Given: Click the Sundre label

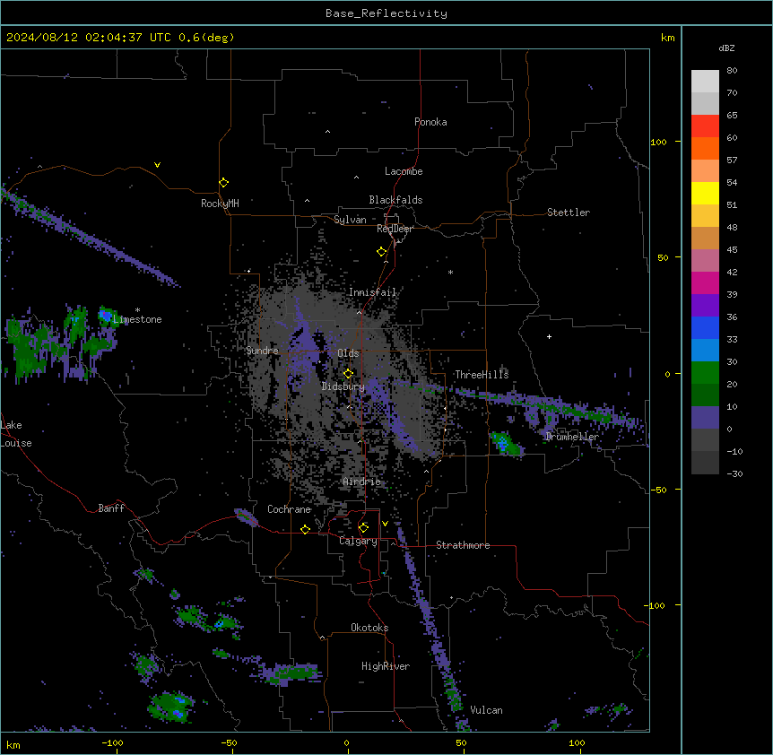Looking at the screenshot, I should [x=262, y=351].
